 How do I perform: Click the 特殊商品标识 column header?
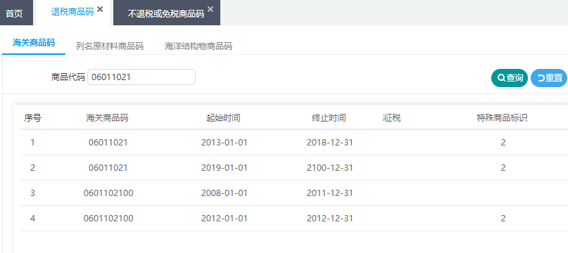[x=502, y=118]
